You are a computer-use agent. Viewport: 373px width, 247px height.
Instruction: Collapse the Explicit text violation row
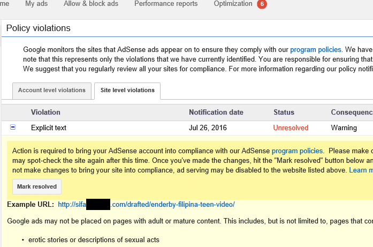(13, 127)
